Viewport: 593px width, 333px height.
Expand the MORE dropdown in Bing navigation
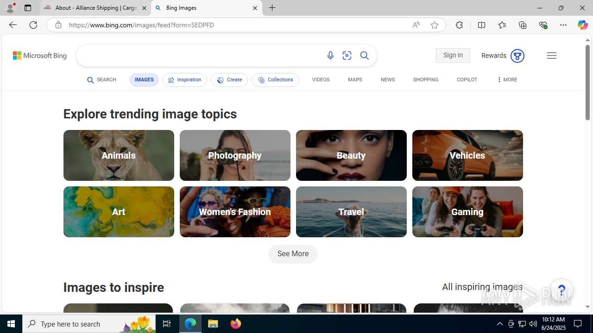click(507, 80)
